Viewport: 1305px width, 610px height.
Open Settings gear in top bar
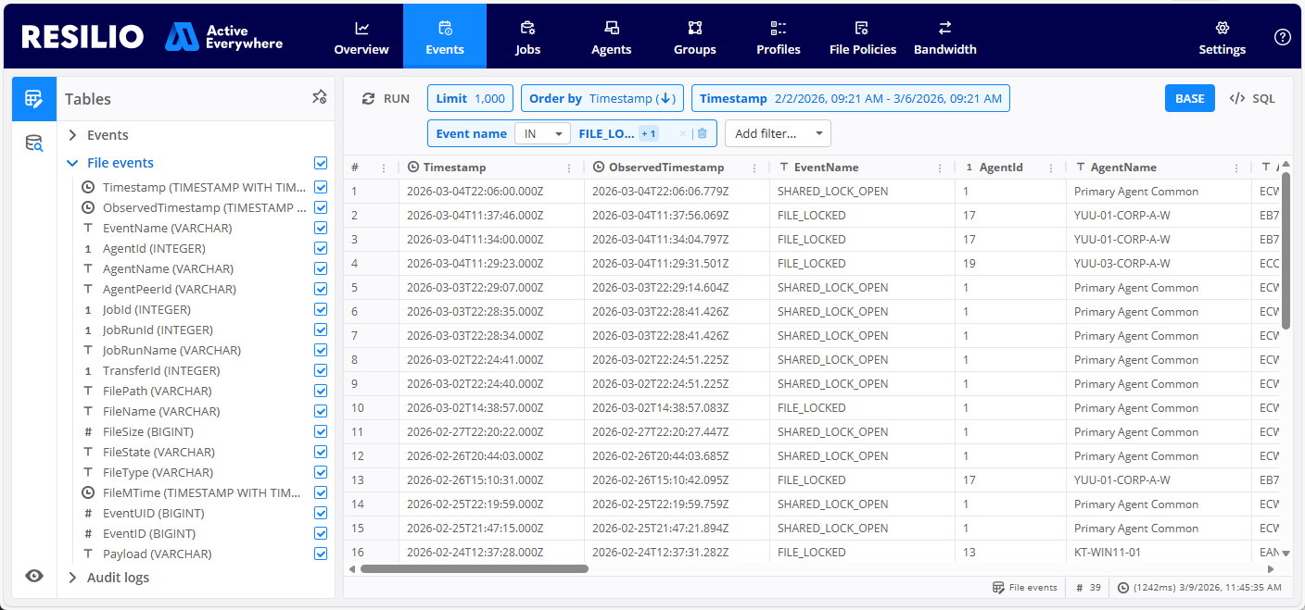(x=1222, y=37)
